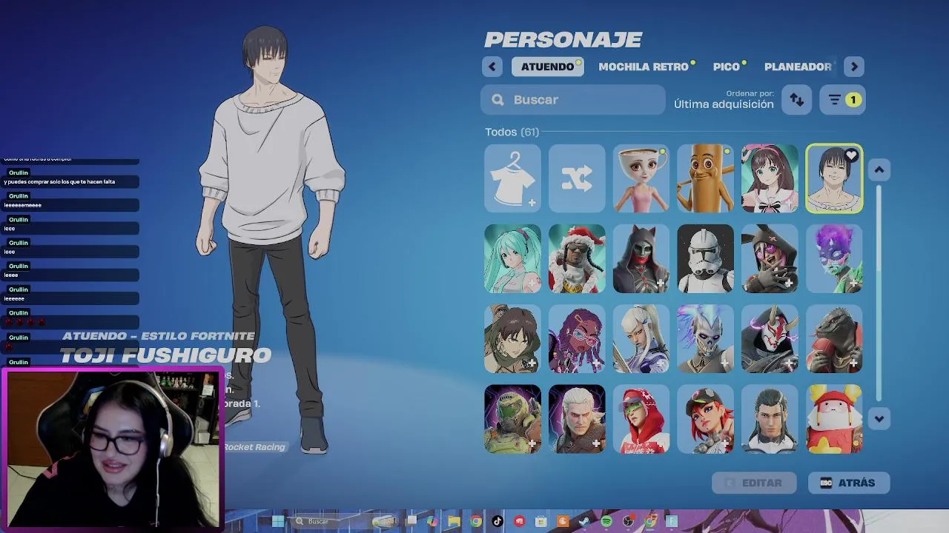Select the long dark-haired man outfit
This screenshot has height=533, width=949.
770,419
